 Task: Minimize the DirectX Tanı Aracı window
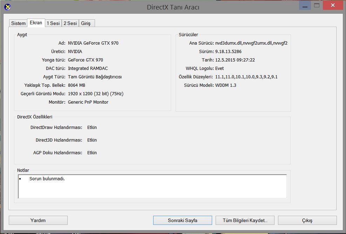click(305, 6)
